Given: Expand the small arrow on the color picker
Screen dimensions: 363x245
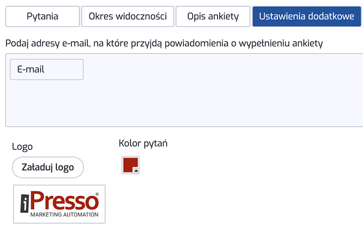Looking at the screenshot, I should point(136,171).
